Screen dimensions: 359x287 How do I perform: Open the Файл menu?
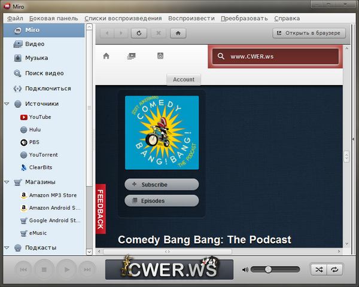tap(15, 18)
